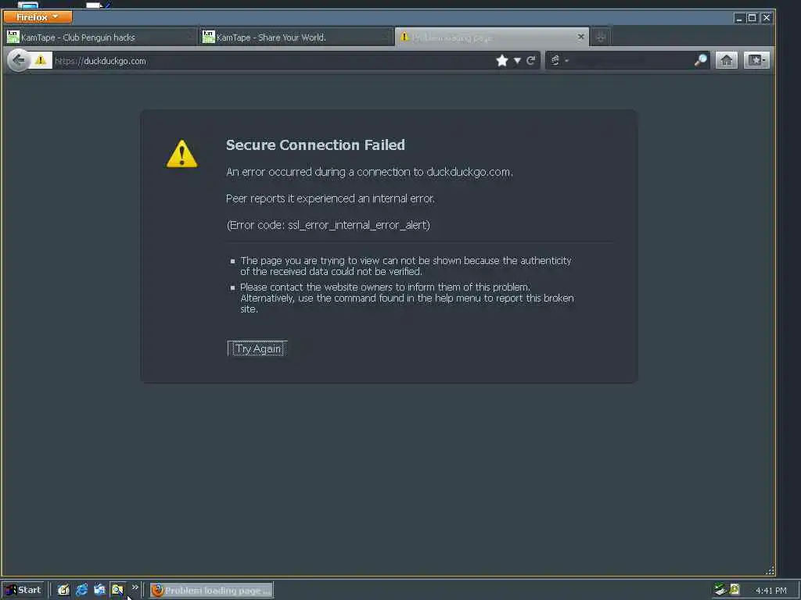Switch to KamTape - Share Your World tab
Image resolution: width=801 pixels, height=600 pixels.
[296, 37]
